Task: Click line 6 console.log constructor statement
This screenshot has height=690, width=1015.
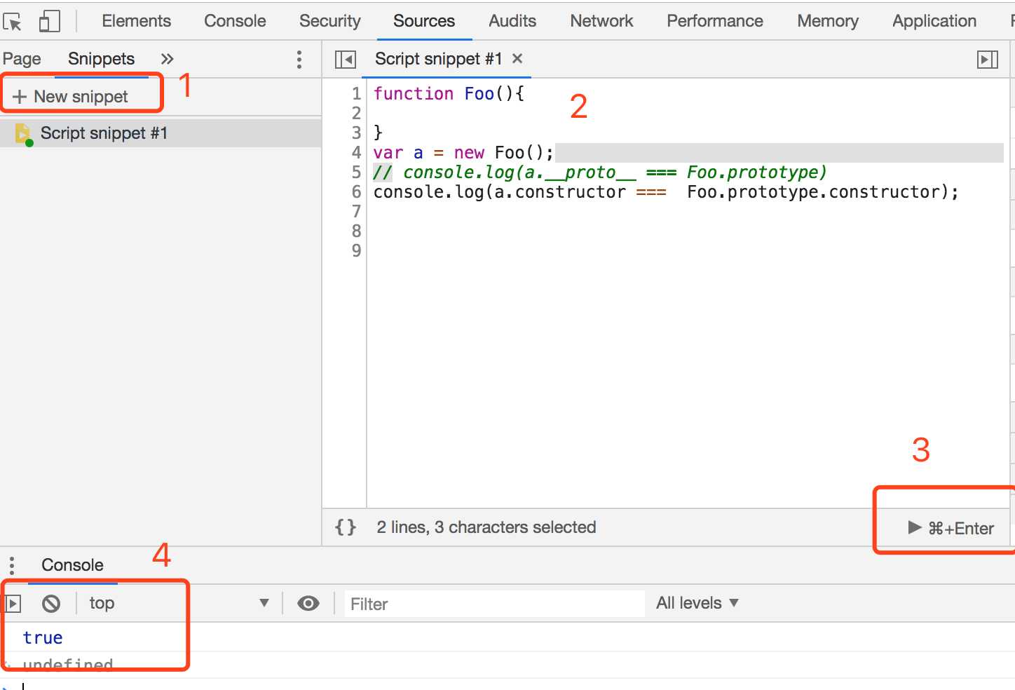Action: 666,191
